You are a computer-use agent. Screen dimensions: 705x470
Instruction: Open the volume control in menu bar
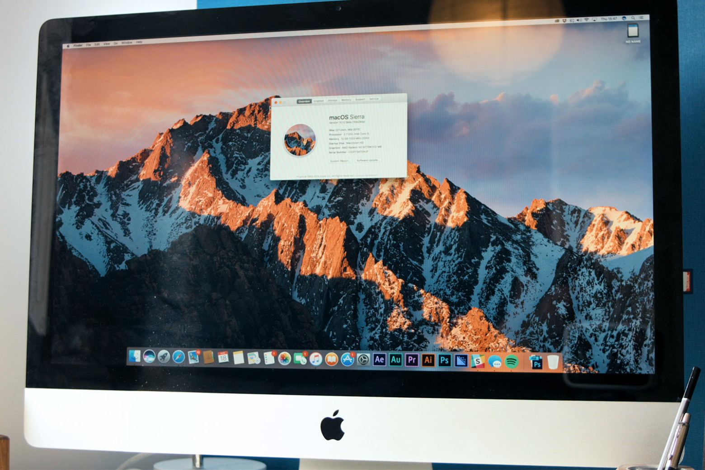click(579, 20)
